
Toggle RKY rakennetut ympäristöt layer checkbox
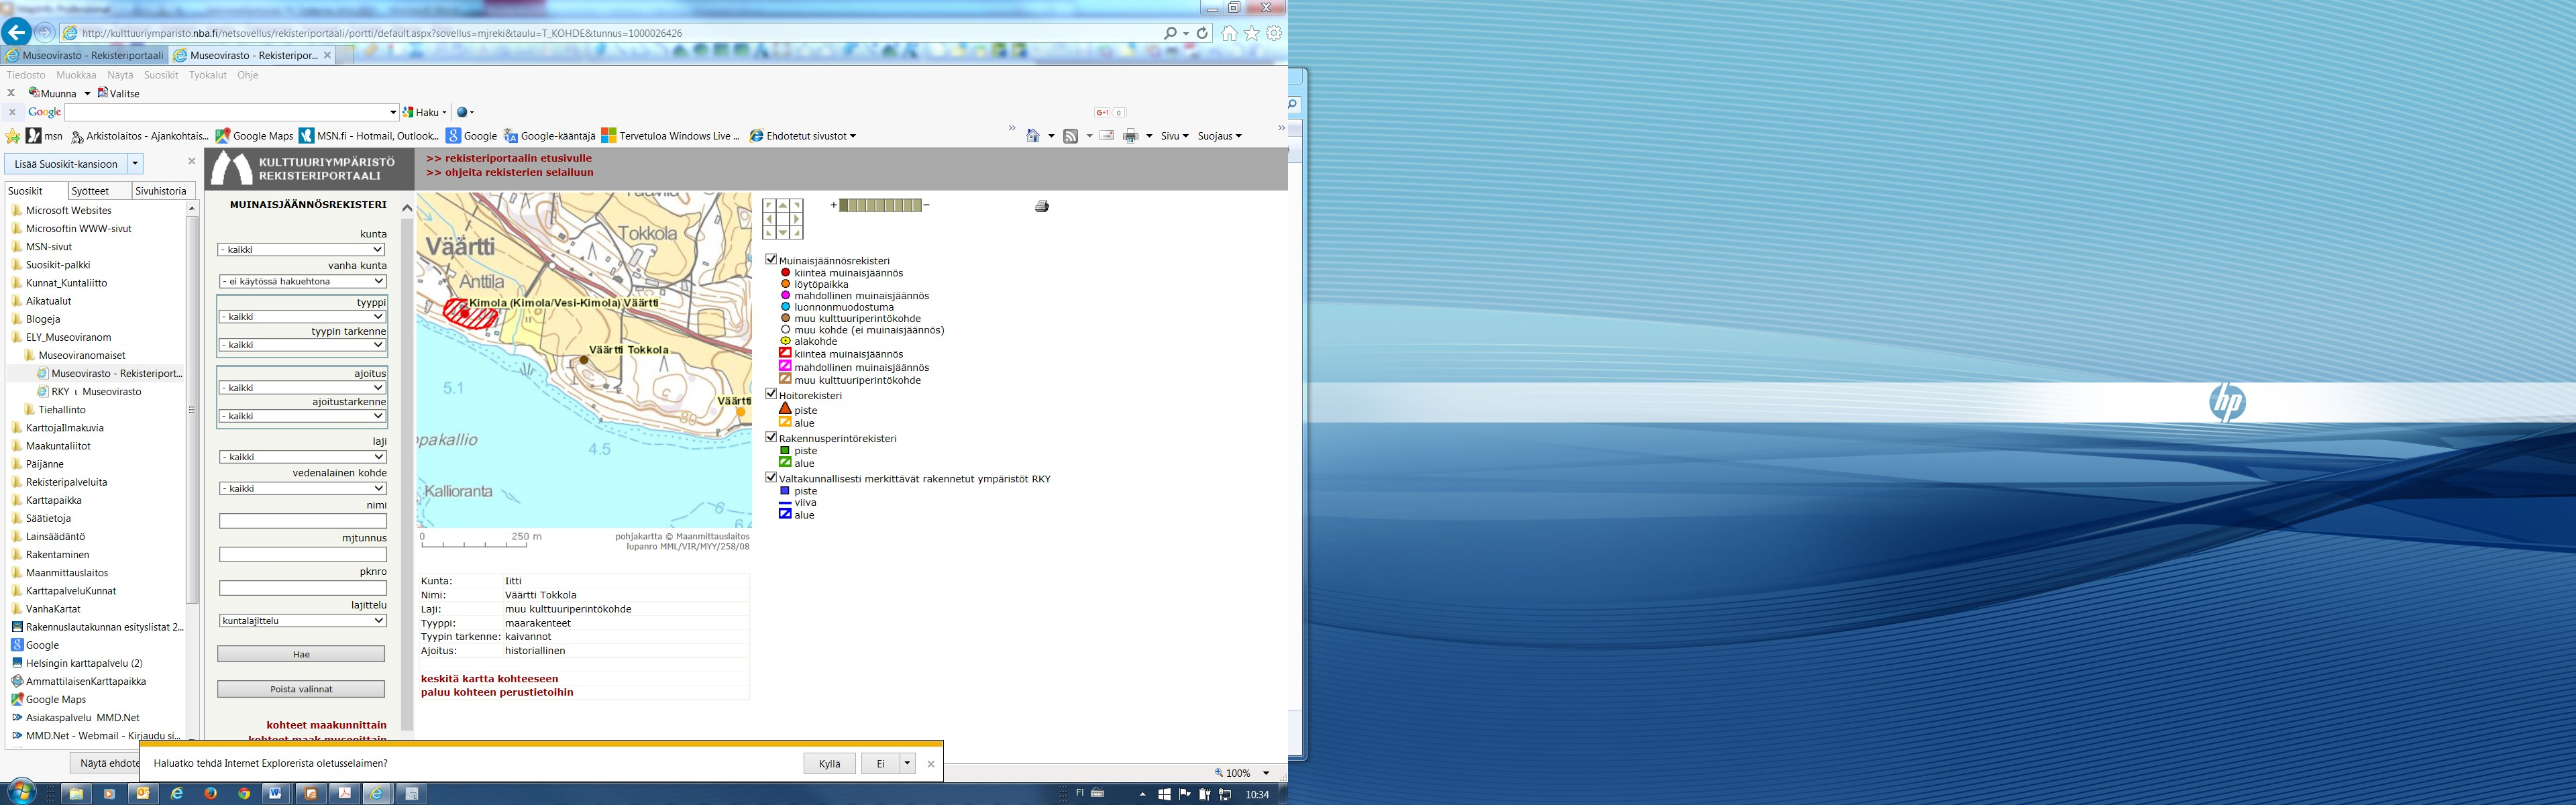(771, 477)
